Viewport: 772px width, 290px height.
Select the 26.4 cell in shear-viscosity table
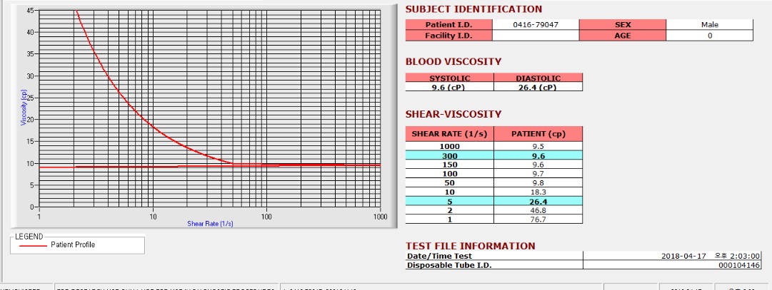pos(538,201)
